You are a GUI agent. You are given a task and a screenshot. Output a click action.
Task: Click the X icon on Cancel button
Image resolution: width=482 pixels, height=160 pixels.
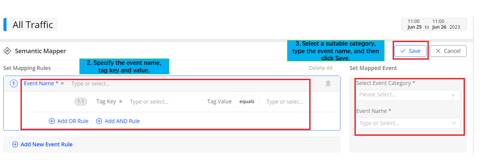438,51
